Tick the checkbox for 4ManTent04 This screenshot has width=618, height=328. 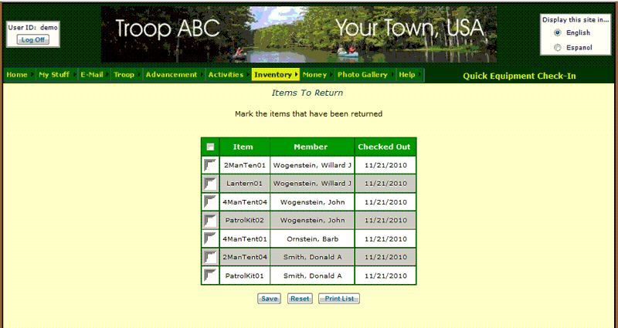(x=210, y=202)
